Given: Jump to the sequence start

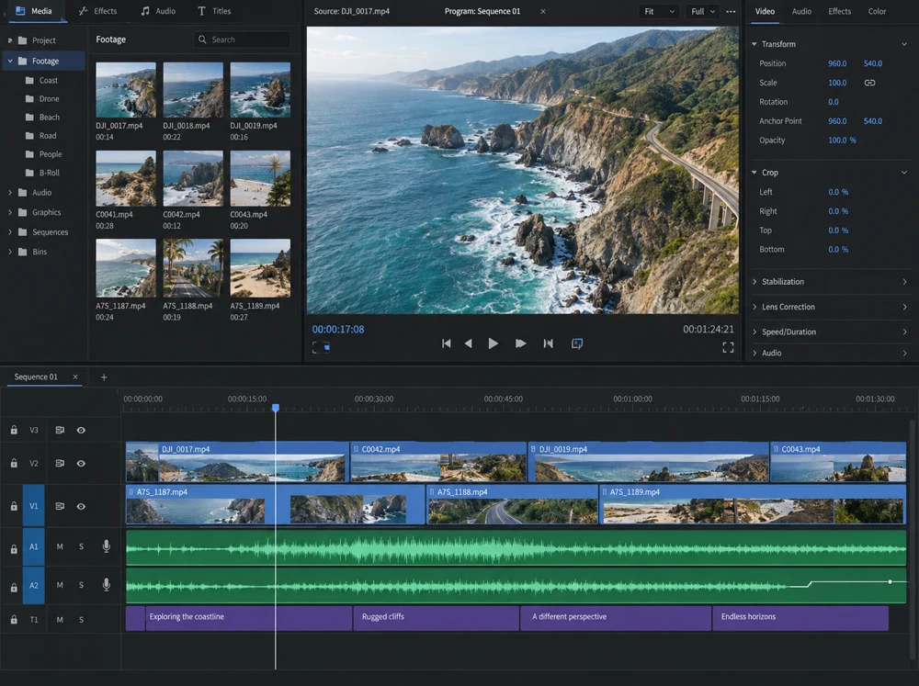Looking at the screenshot, I should [x=446, y=343].
